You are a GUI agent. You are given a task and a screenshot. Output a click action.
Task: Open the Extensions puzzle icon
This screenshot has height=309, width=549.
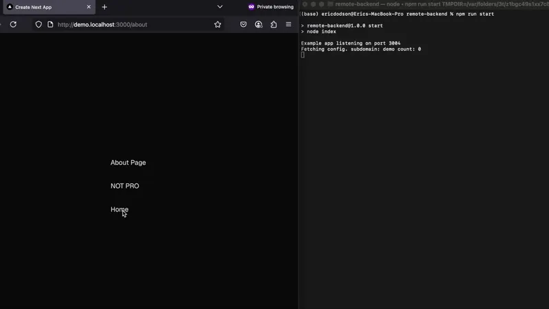(x=273, y=25)
